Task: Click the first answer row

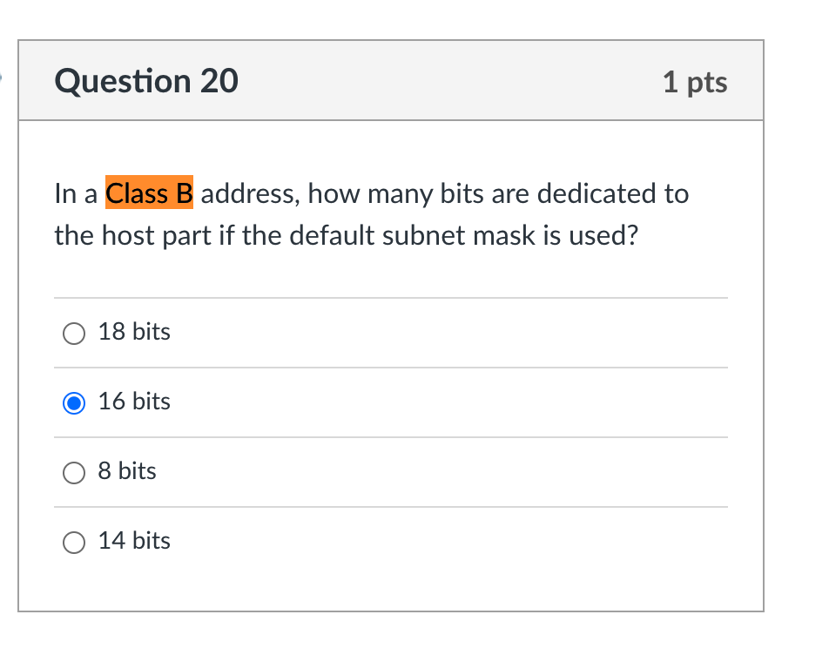Action: [x=392, y=332]
